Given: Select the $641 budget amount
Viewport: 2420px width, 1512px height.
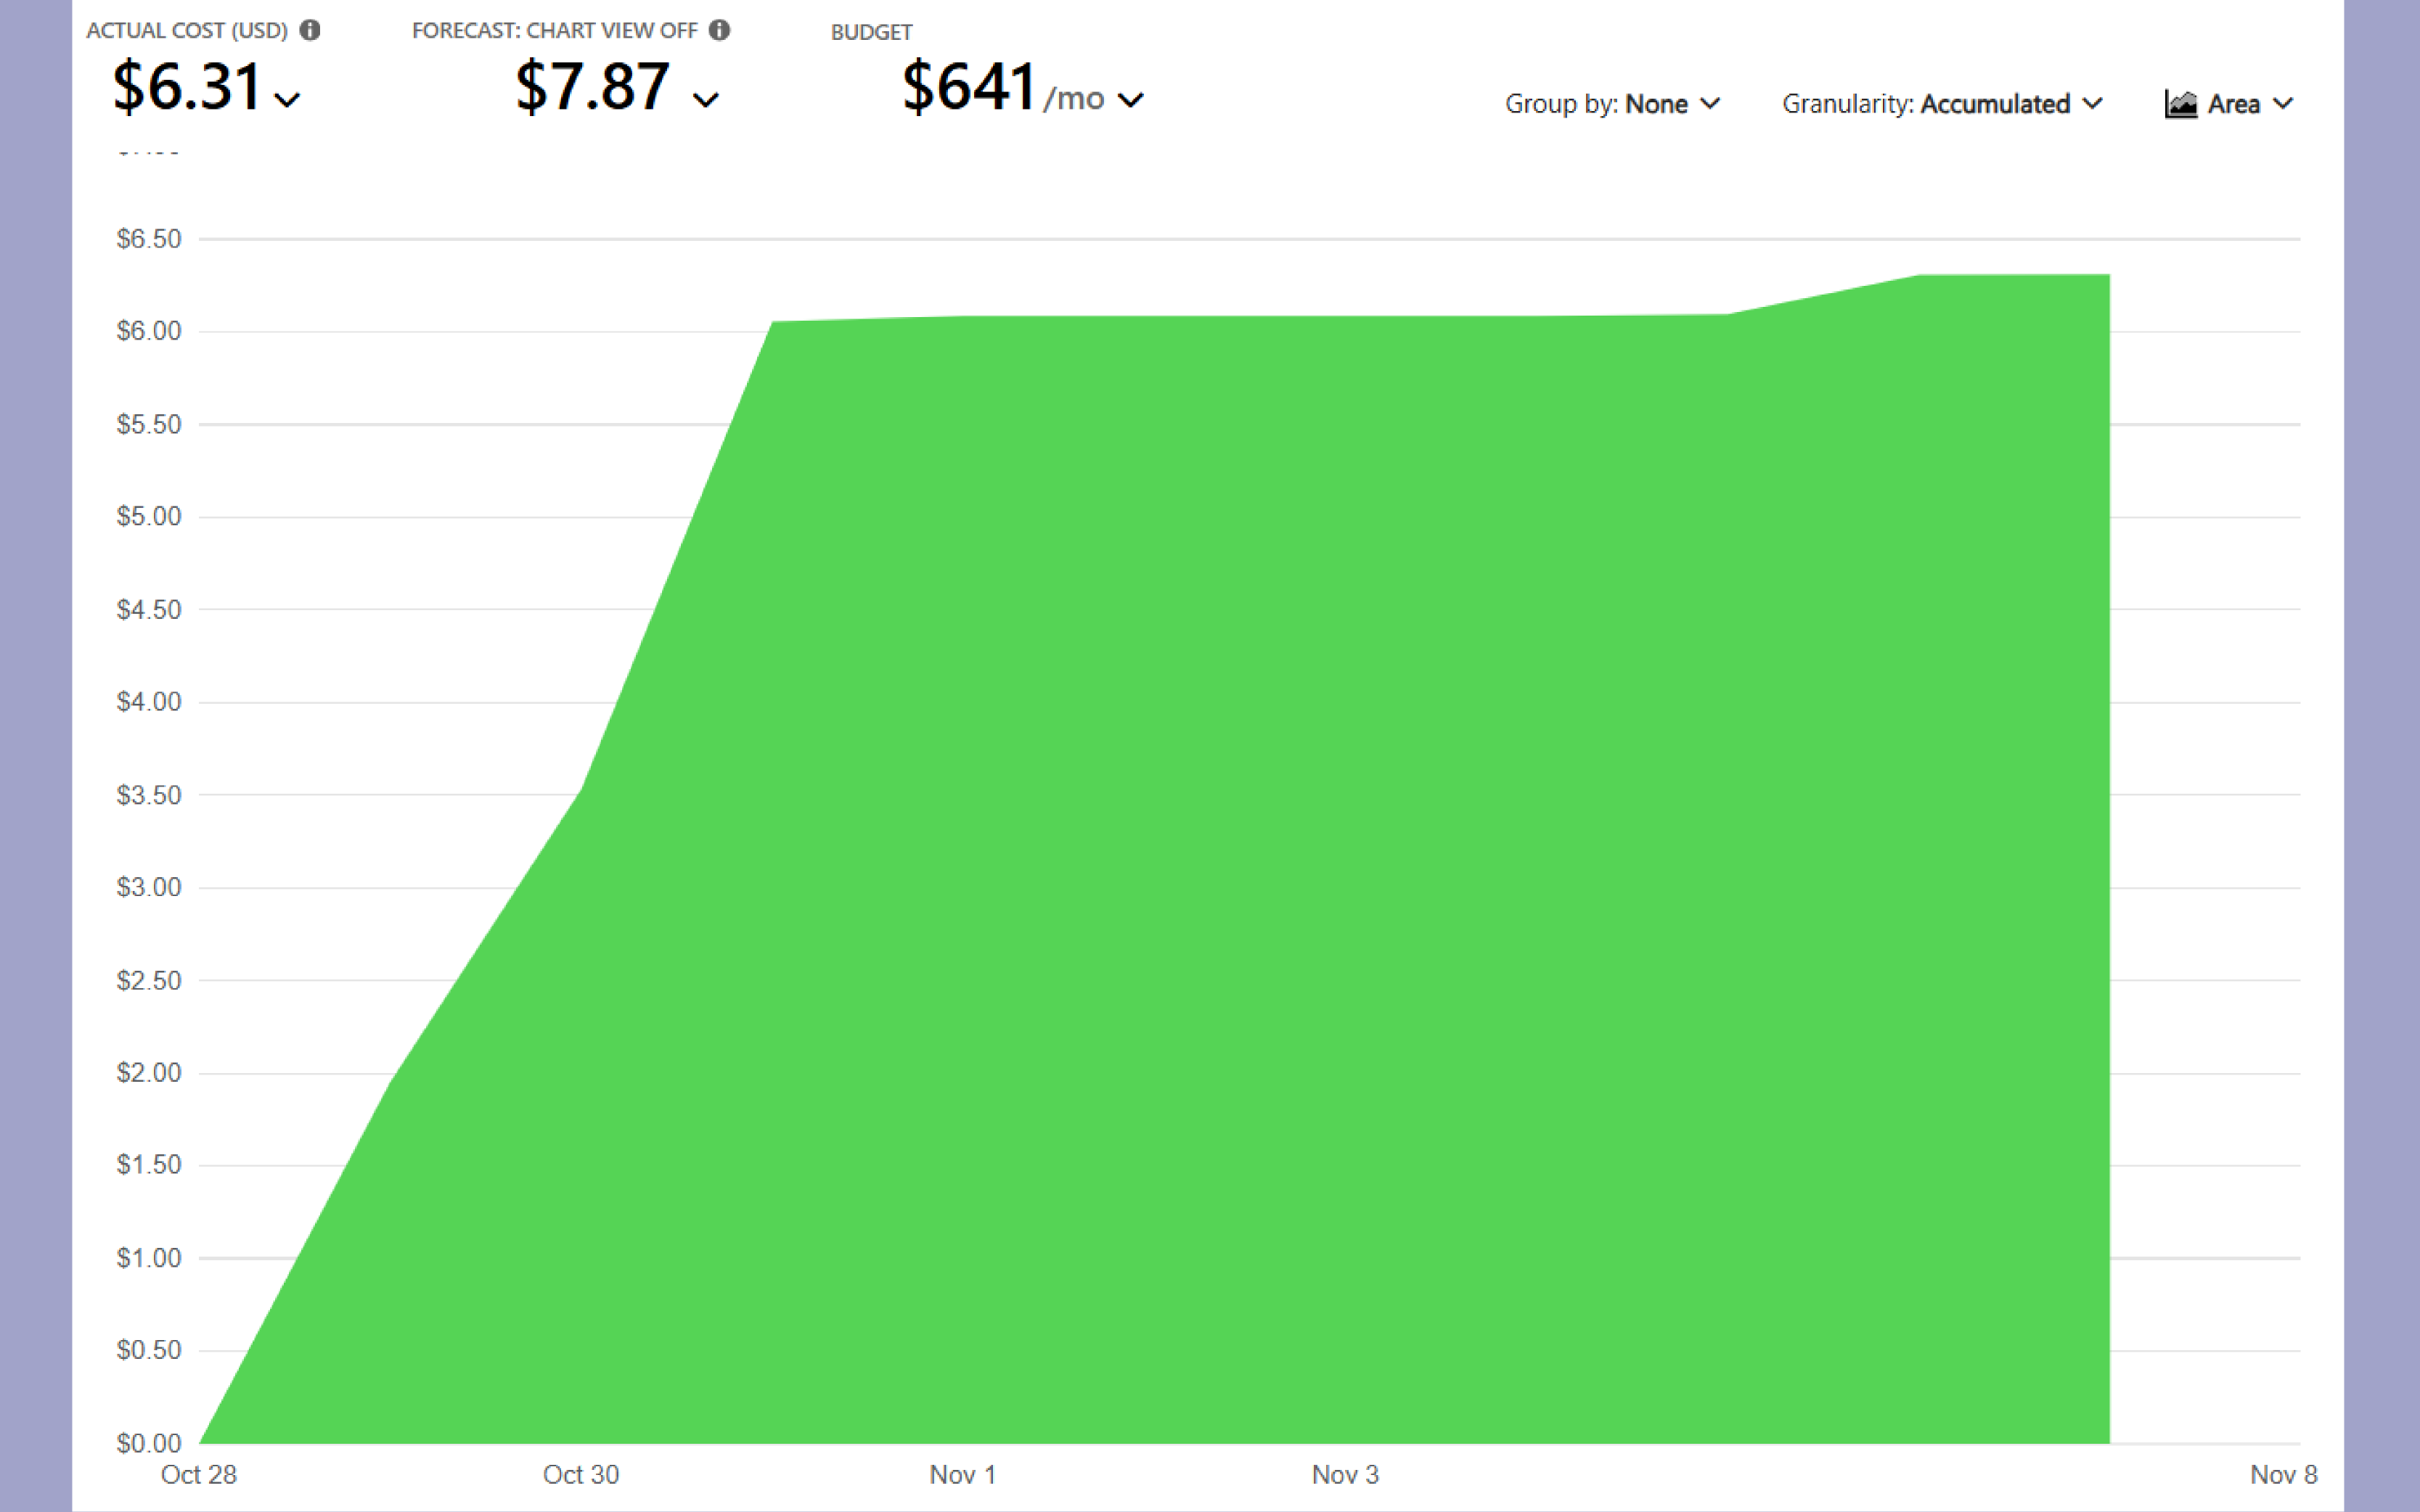Looking at the screenshot, I should pyautogui.click(x=968, y=87).
